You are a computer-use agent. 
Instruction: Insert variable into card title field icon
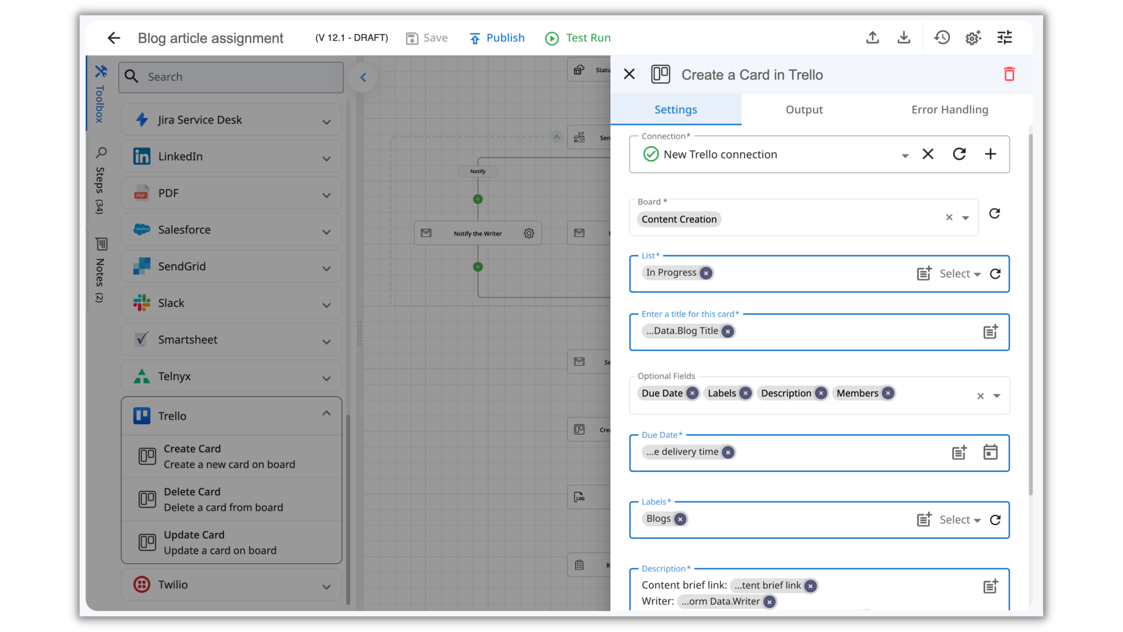point(990,332)
